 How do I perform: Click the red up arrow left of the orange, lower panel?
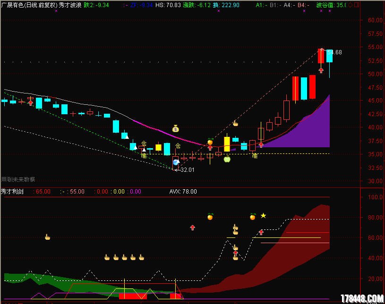tap(193, 228)
